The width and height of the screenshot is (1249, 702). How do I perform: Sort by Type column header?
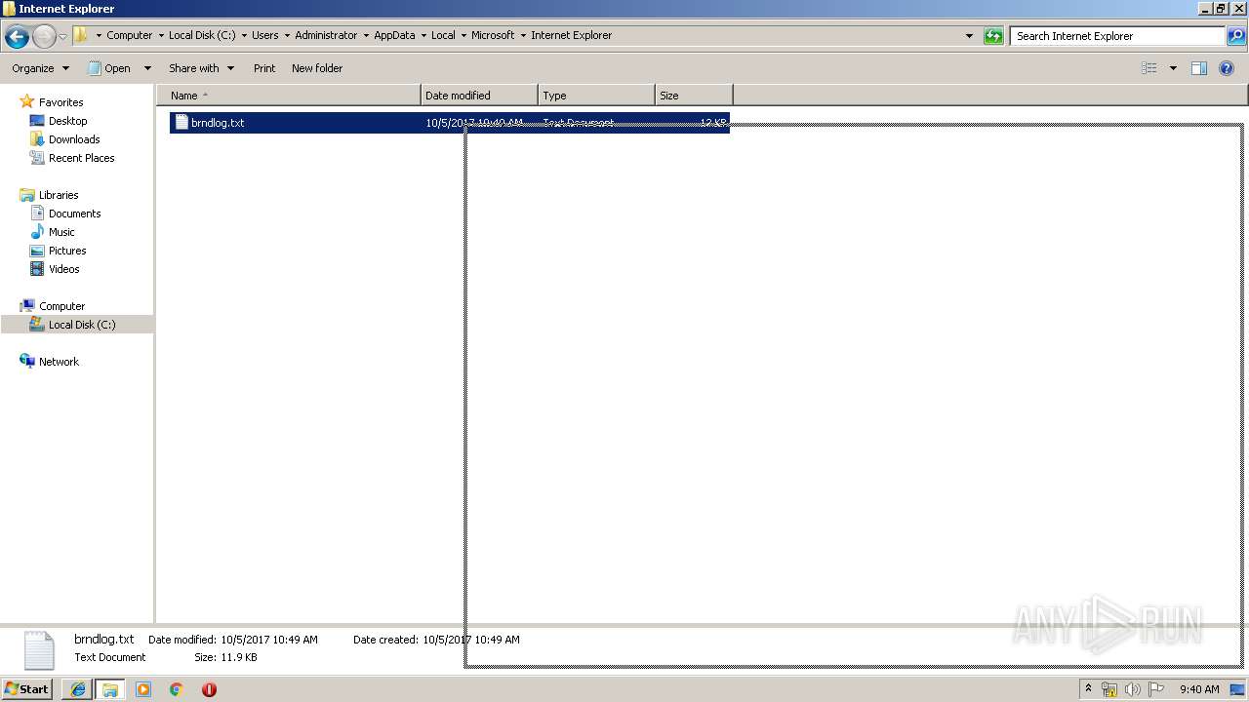point(596,96)
